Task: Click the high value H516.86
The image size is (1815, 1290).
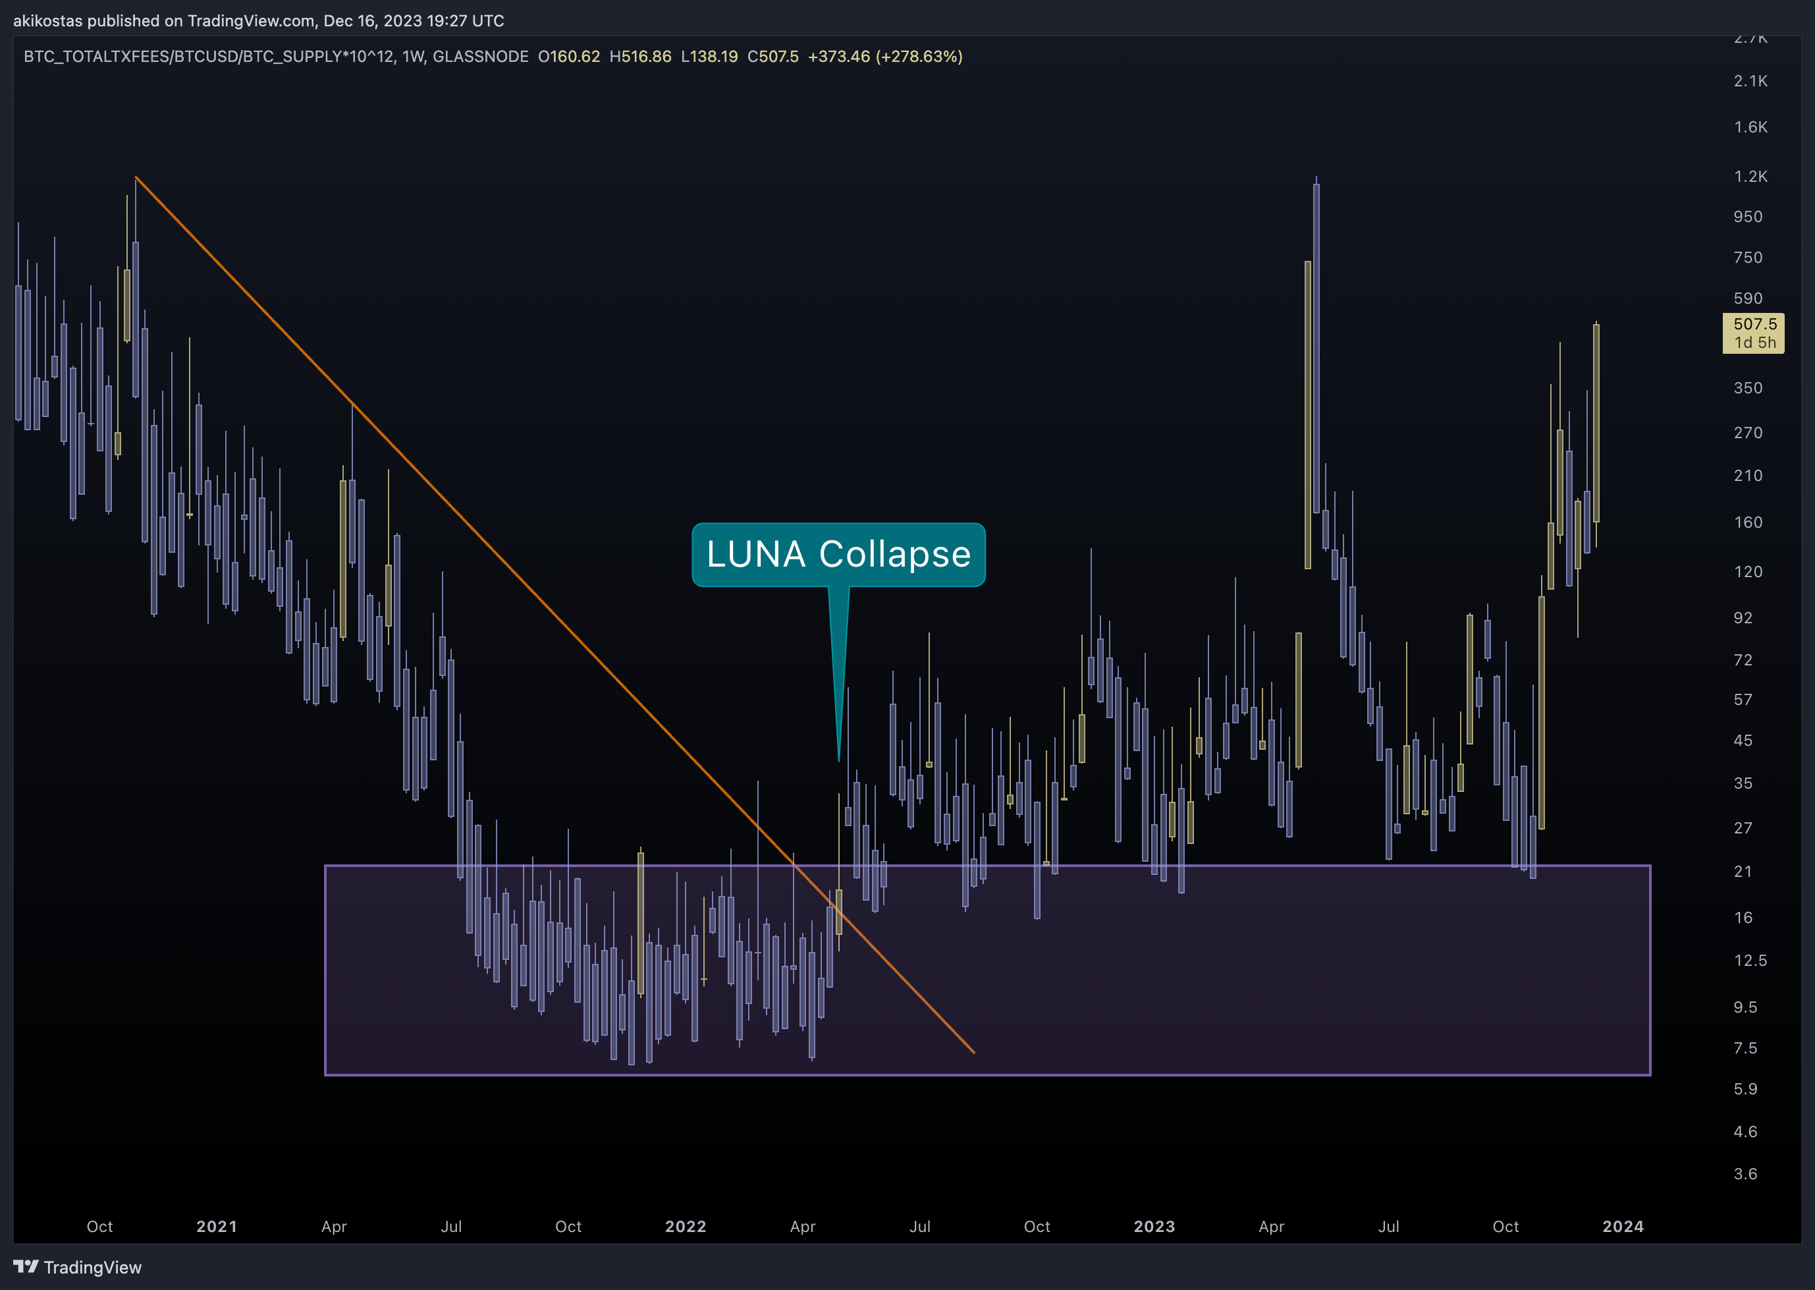Action: tap(640, 57)
